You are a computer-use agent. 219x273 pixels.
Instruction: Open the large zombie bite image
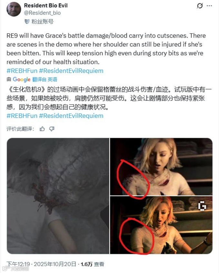[58, 196]
